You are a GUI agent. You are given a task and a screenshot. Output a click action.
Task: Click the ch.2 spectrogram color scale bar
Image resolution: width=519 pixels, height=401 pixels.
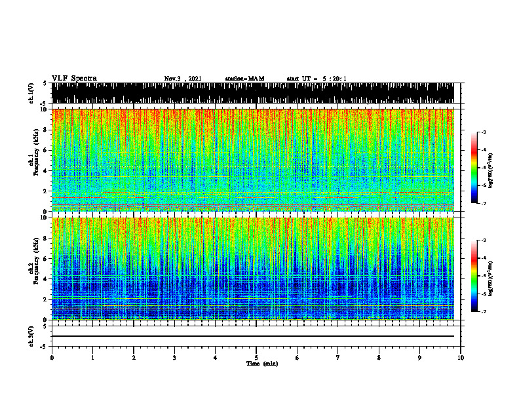click(x=474, y=276)
